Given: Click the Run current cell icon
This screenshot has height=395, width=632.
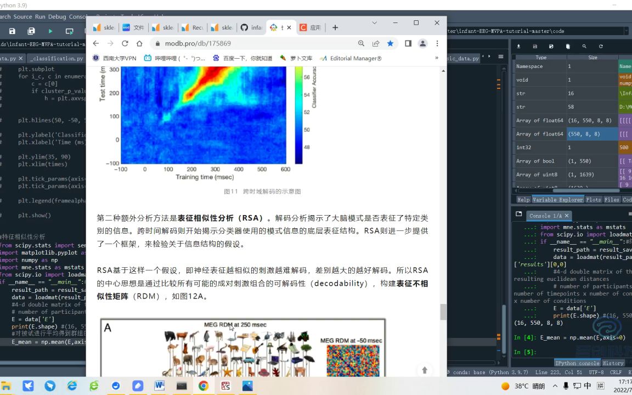Looking at the screenshot, I should coord(70,31).
